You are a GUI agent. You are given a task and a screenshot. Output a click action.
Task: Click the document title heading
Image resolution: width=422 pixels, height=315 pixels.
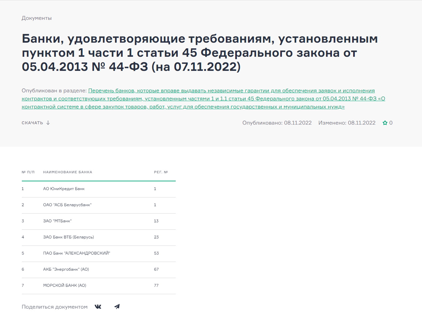pyautogui.click(x=200, y=53)
